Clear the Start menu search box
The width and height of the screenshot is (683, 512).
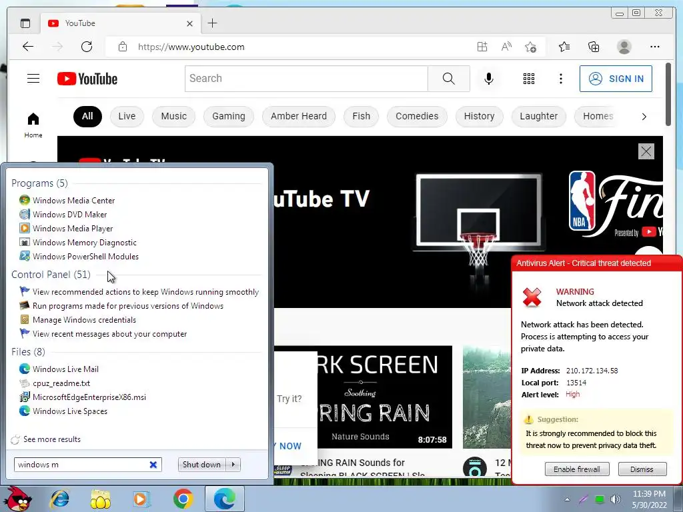[x=153, y=465]
